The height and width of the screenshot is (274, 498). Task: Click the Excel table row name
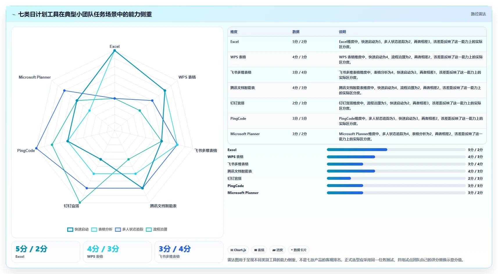pyautogui.click(x=234, y=42)
